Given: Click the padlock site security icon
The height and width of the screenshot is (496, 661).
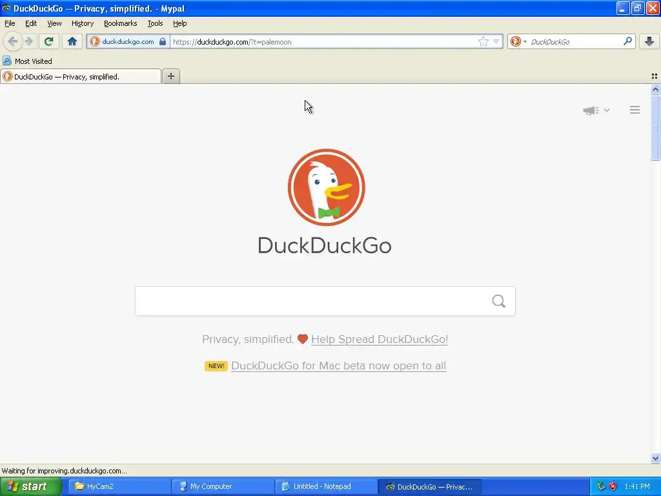Looking at the screenshot, I should (x=163, y=41).
